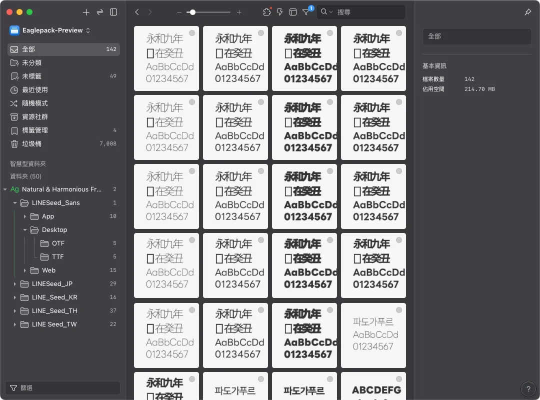
Task: Check the circle on top-right font thumbnail
Action: 399,33
